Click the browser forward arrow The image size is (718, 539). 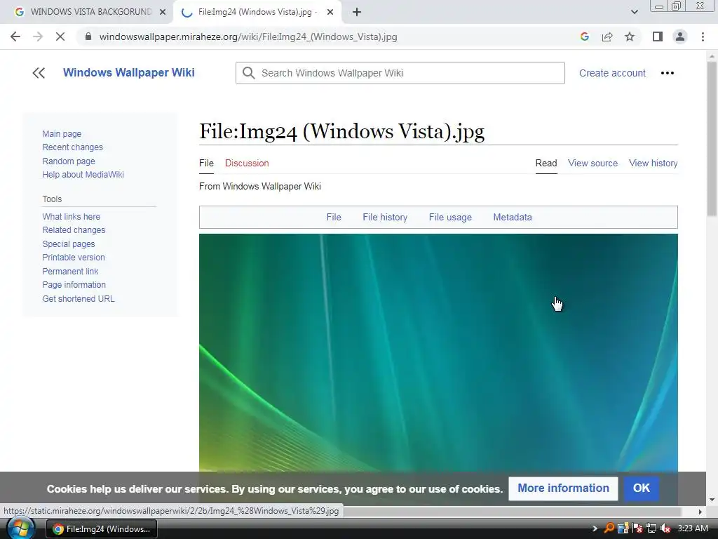38,36
